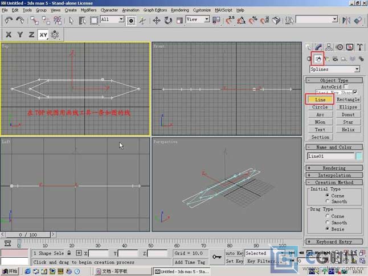Viewport: 368px width, 276px height.
Task: Select Drag Type Smooth radio button
Action: pos(328,222)
